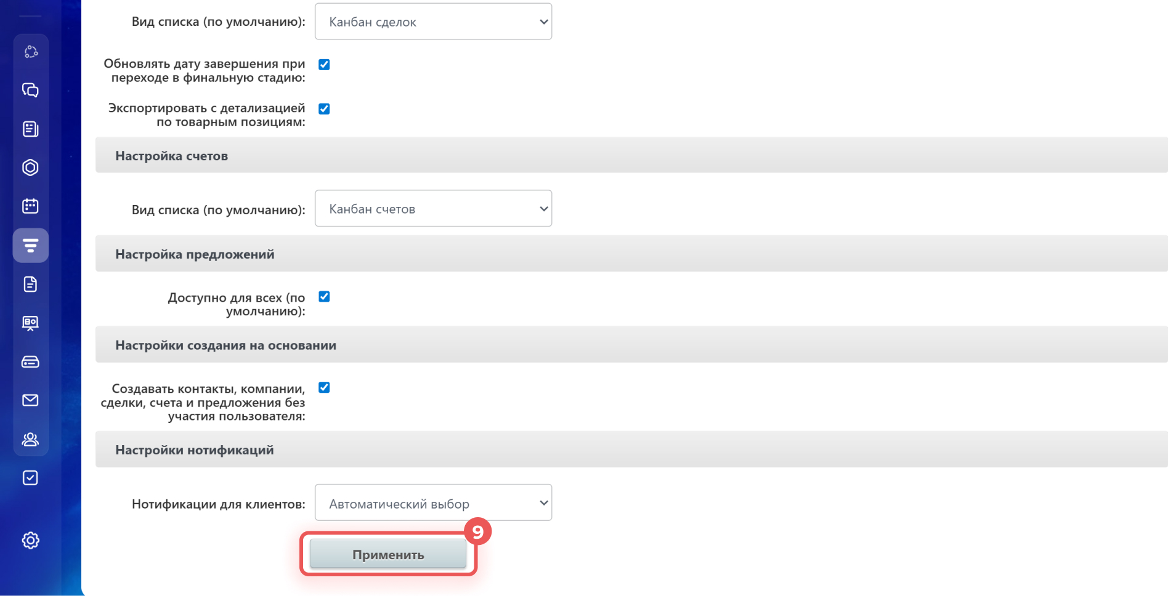Click the 'Применить' button
Image resolution: width=1168 pixels, height=596 pixels.
[x=388, y=554]
